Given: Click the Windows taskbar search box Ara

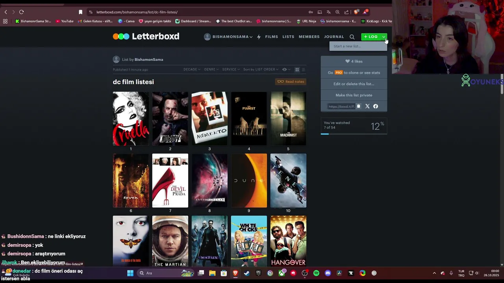Looking at the screenshot, I should pos(166,273).
